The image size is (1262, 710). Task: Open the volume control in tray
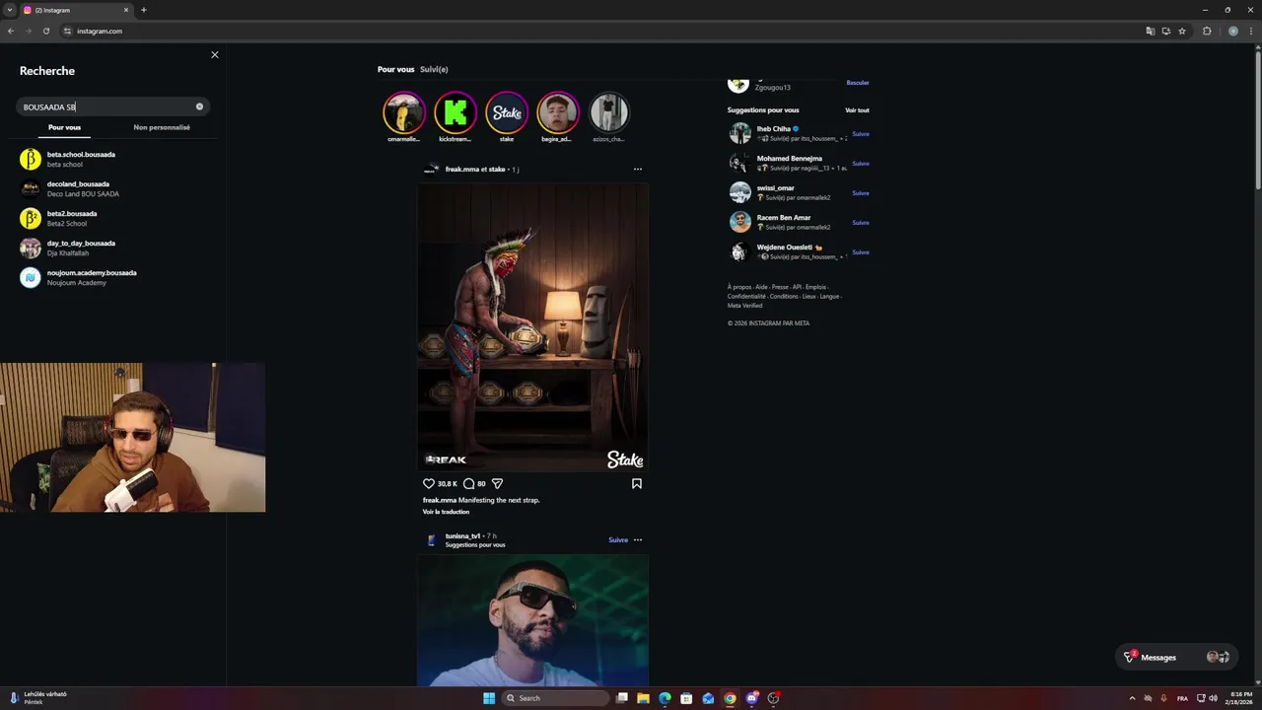tap(1213, 698)
